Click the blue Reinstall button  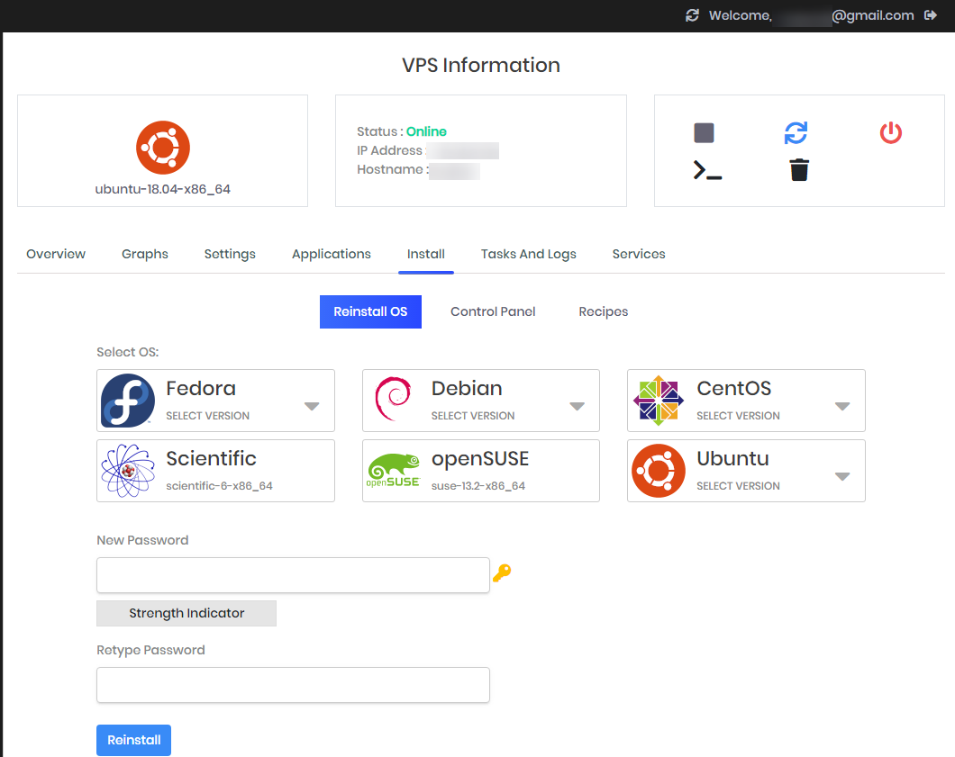(x=133, y=740)
